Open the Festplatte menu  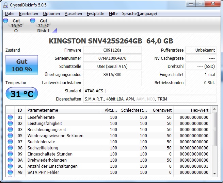pyautogui.click(x=95, y=14)
